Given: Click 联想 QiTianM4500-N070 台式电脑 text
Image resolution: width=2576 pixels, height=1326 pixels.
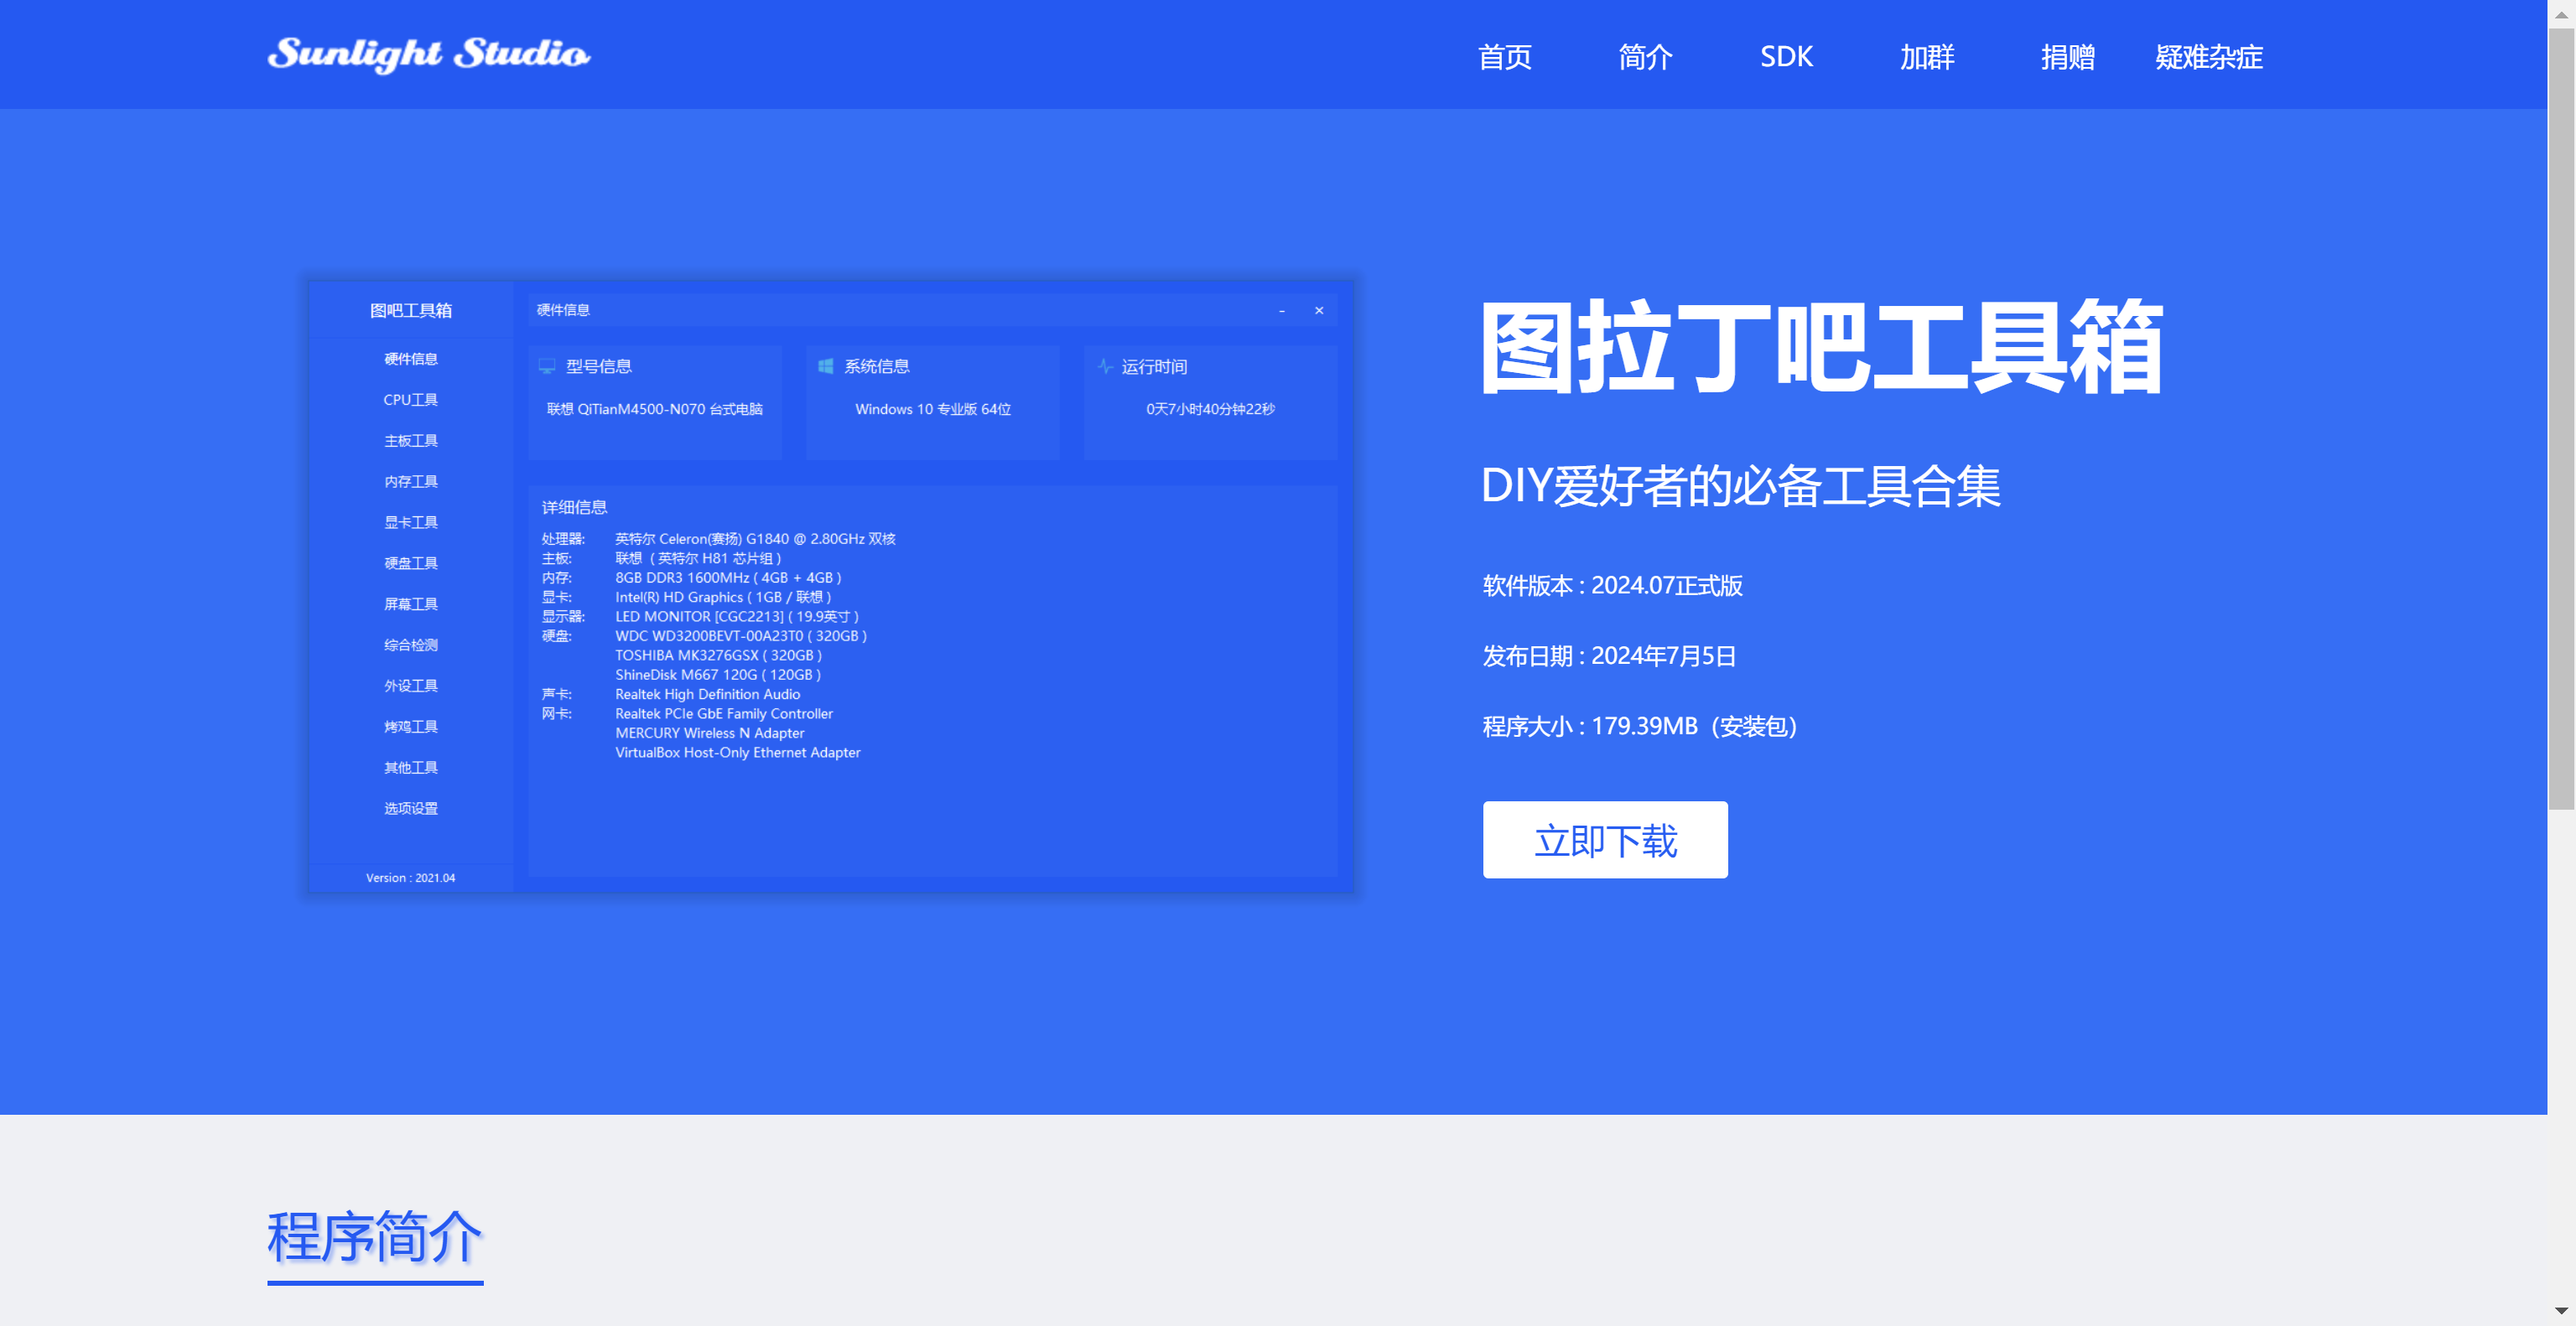Looking at the screenshot, I should (655, 410).
